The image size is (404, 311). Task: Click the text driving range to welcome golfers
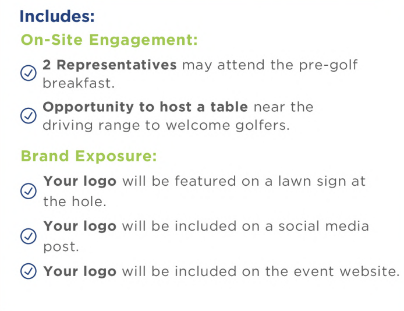pyautogui.click(x=166, y=126)
